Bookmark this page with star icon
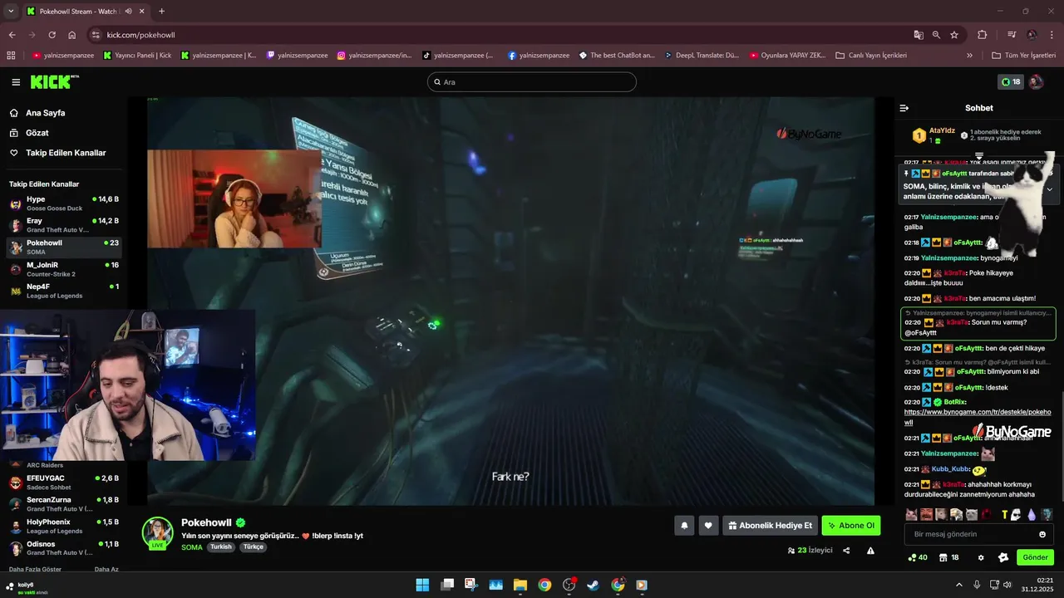 (x=954, y=35)
